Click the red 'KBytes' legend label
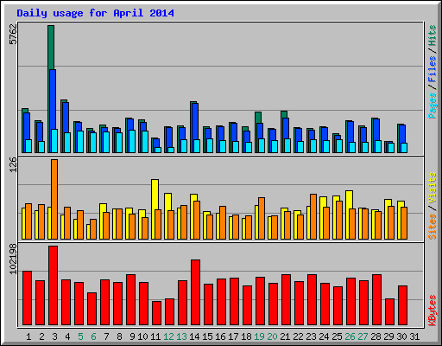Viewport: 442px width, 346px height. click(433, 311)
